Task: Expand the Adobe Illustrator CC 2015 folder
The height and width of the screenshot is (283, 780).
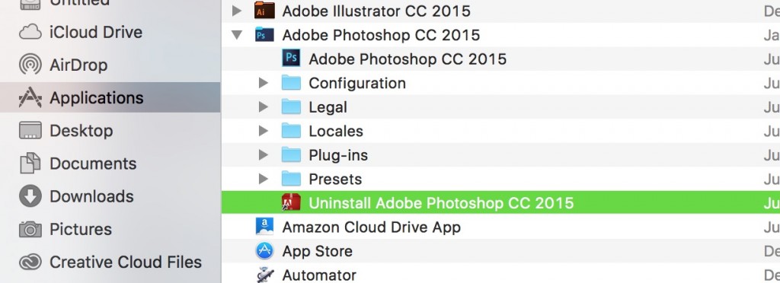Action: [x=238, y=11]
